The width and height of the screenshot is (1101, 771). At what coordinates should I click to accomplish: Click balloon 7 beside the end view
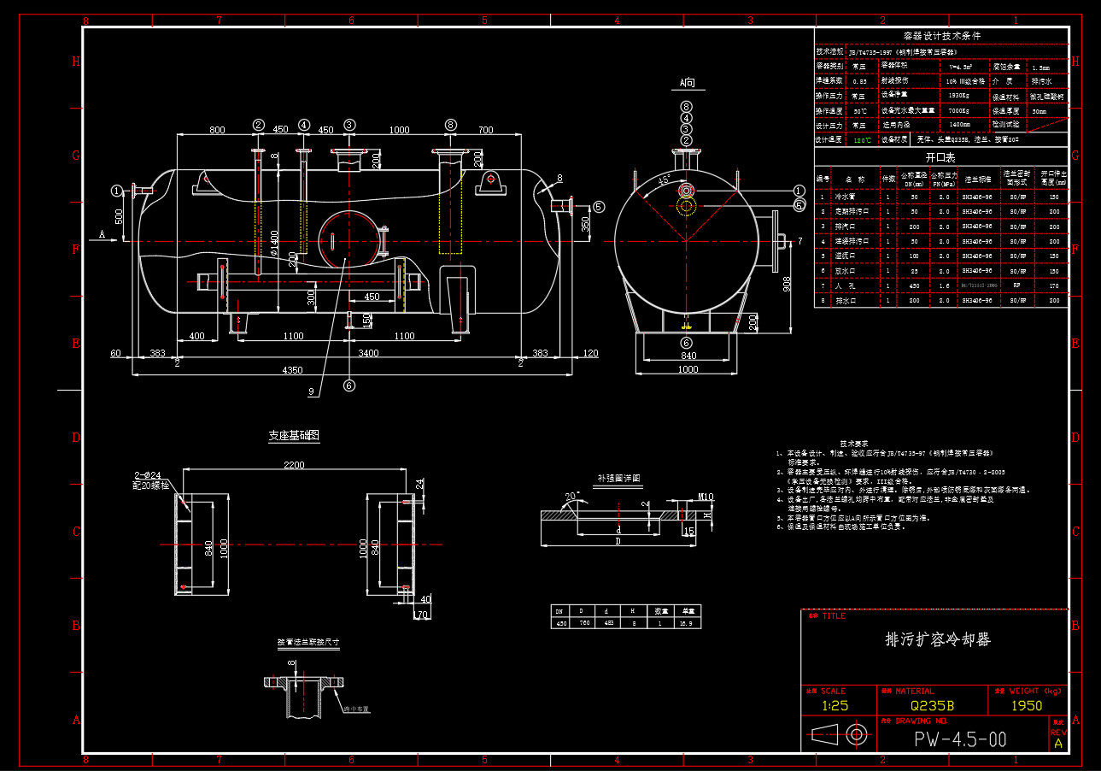800,242
